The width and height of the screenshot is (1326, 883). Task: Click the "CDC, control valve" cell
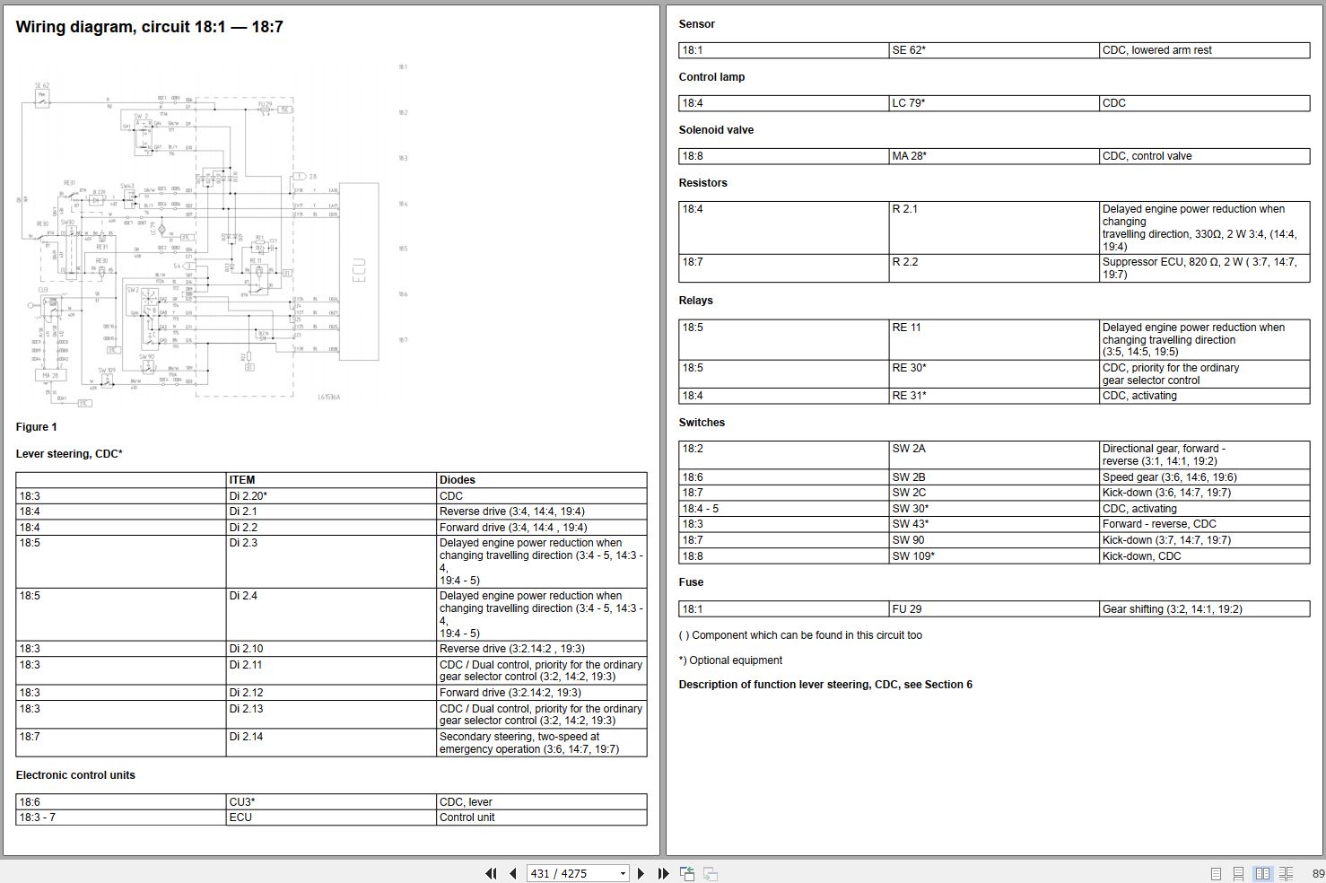pos(1205,156)
